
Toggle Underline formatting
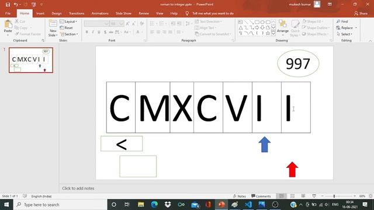99,32
